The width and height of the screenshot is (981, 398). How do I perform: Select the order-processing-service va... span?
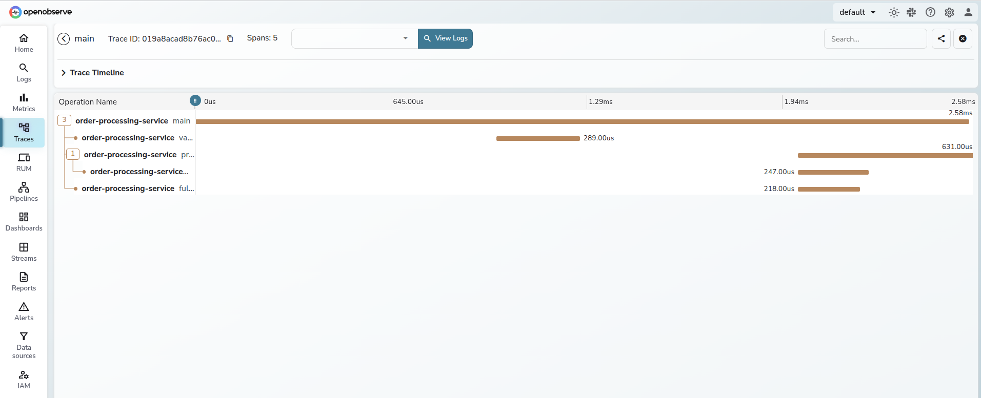tap(137, 138)
